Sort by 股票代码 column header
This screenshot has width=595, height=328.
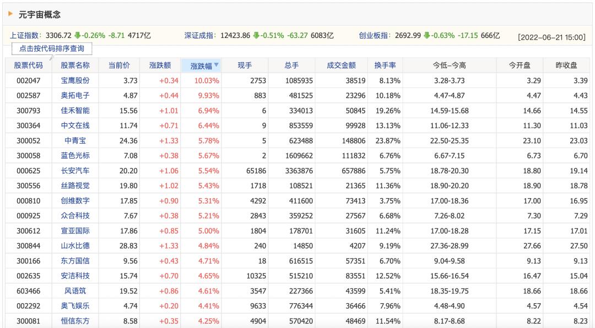tap(29, 65)
